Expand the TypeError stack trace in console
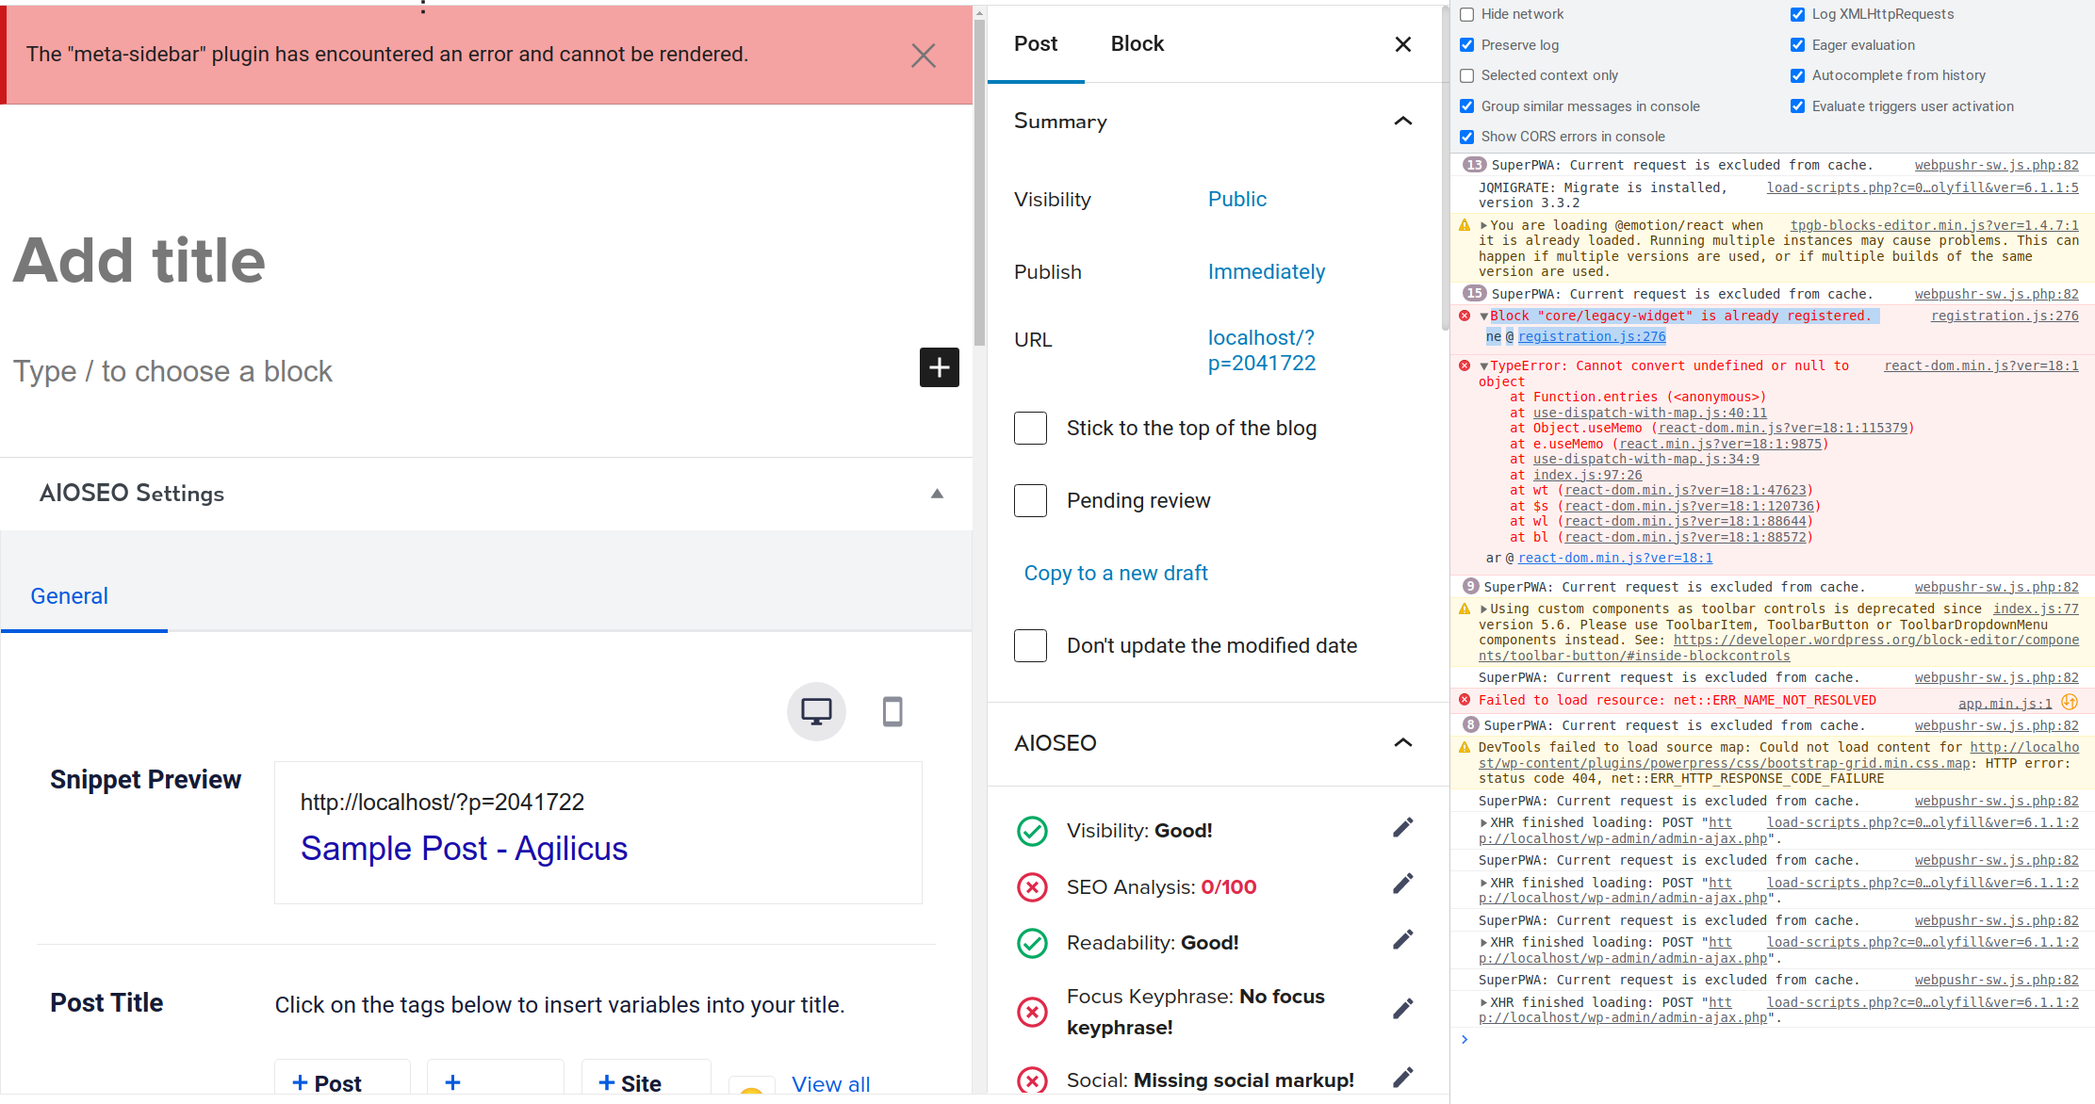This screenshot has height=1104, width=2095. tap(1484, 365)
